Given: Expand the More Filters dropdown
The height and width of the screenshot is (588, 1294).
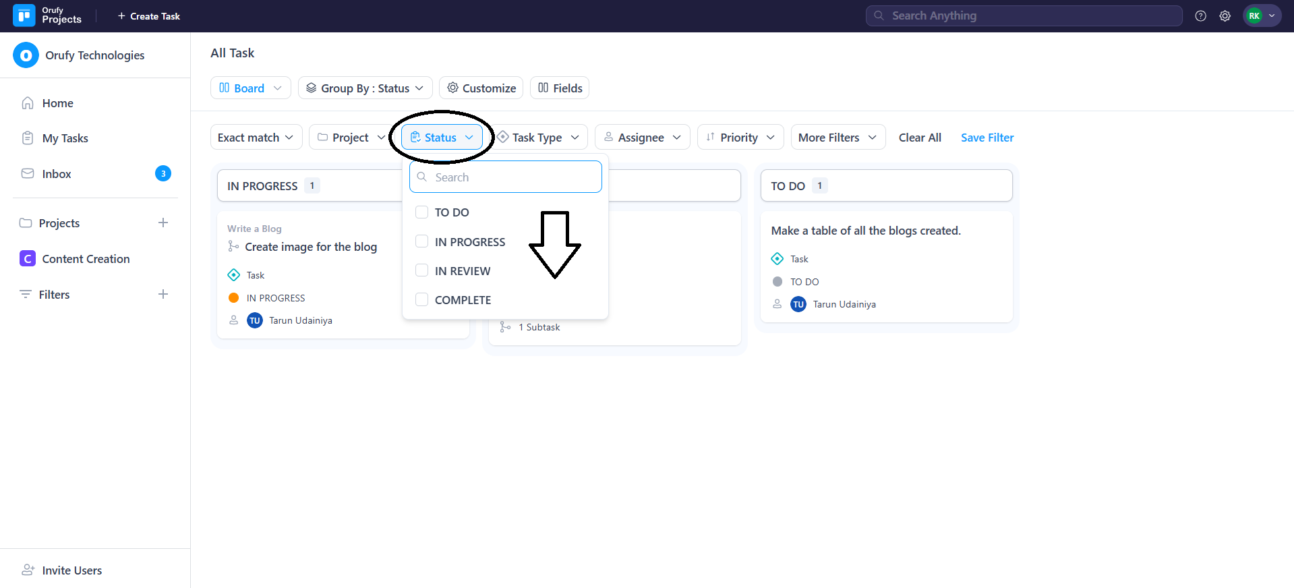Looking at the screenshot, I should [x=837, y=138].
